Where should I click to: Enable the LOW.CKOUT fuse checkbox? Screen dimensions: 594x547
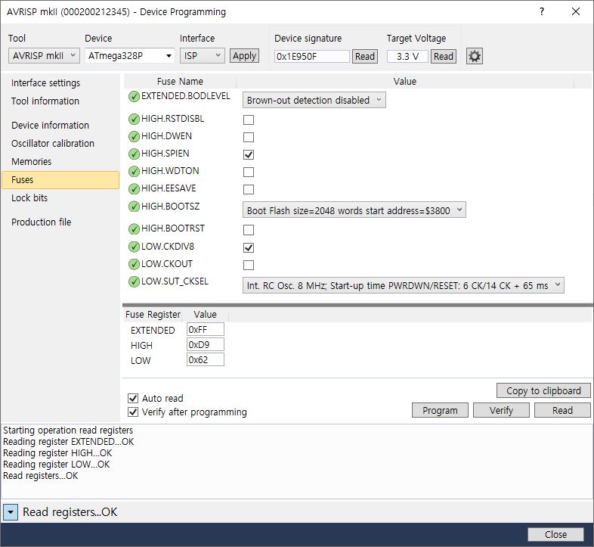[249, 265]
